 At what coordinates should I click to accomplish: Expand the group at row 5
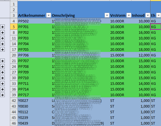tap(3, 27)
